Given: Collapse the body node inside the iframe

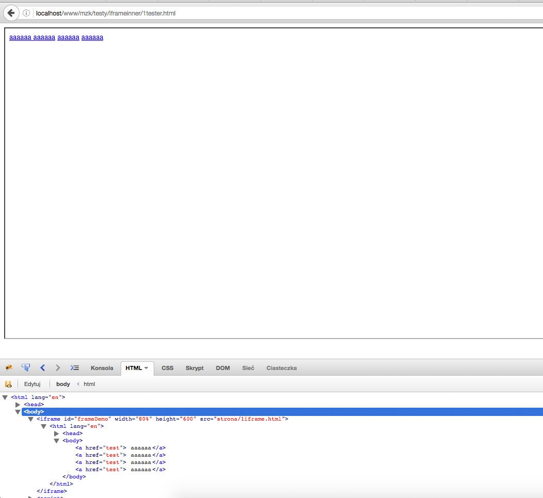Looking at the screenshot, I should [x=56, y=441].
